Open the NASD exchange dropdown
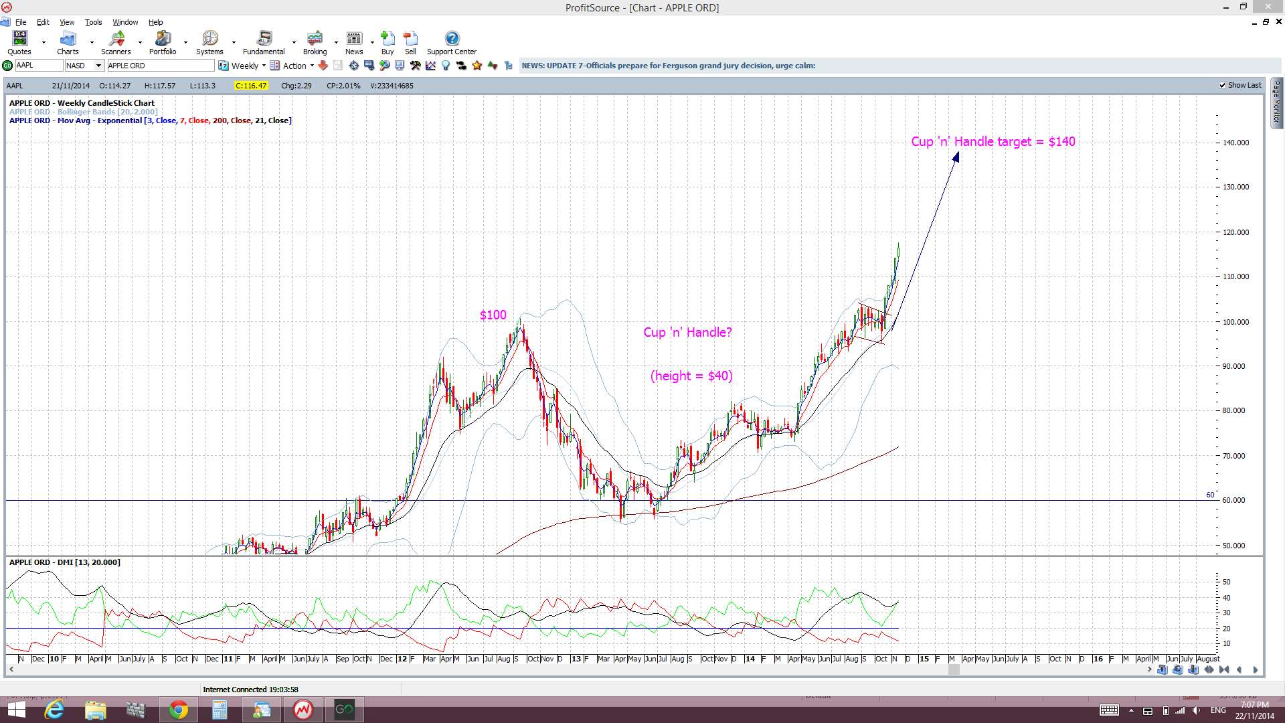 pyautogui.click(x=98, y=66)
